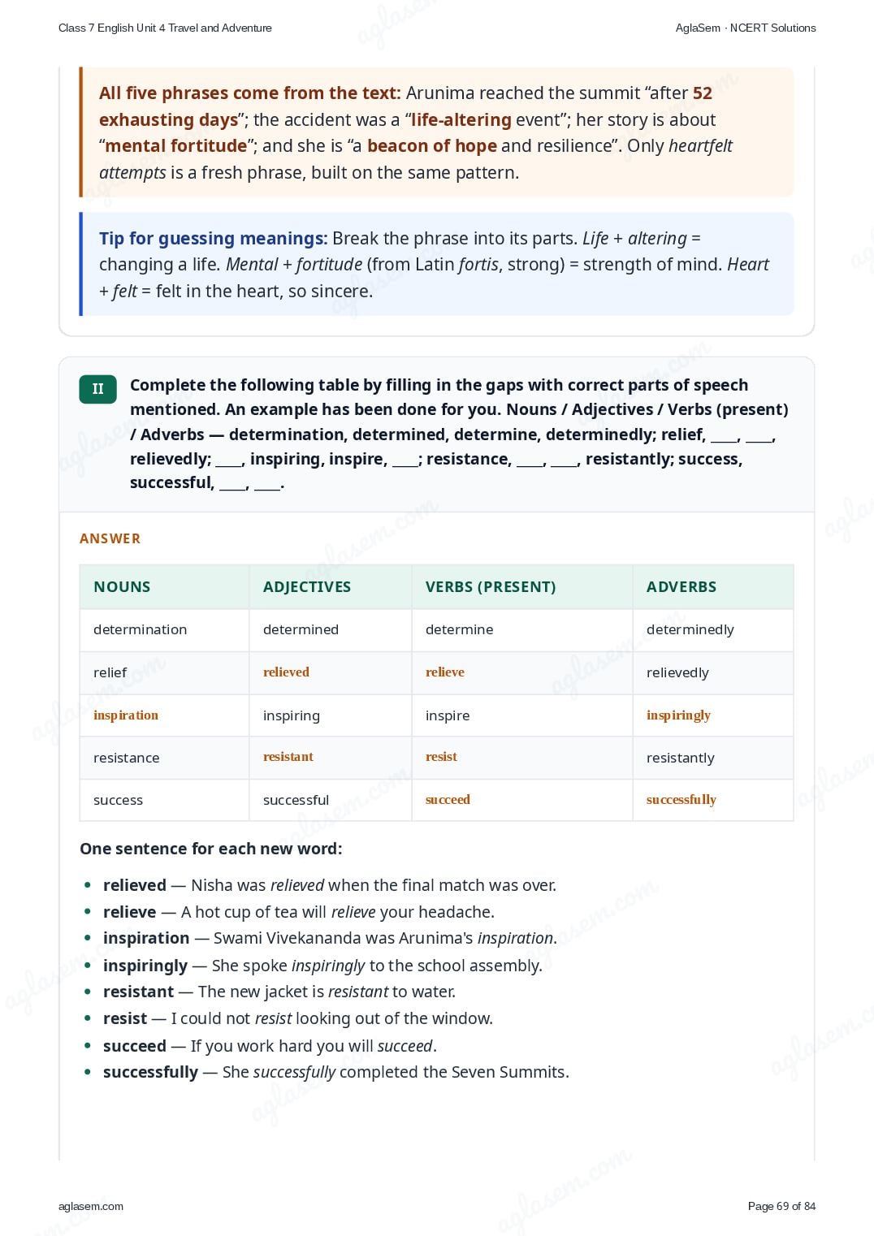Select the ADJECTIVES column header
The height and width of the screenshot is (1236, 874).
(307, 586)
